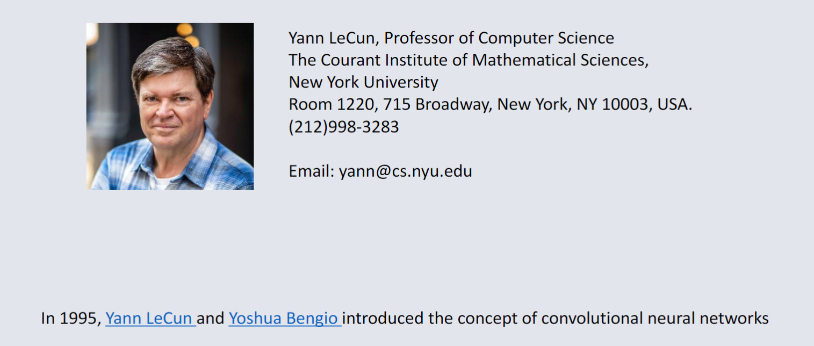Click the yann@cs.nyu.edu email address
814x346 pixels.
point(405,171)
